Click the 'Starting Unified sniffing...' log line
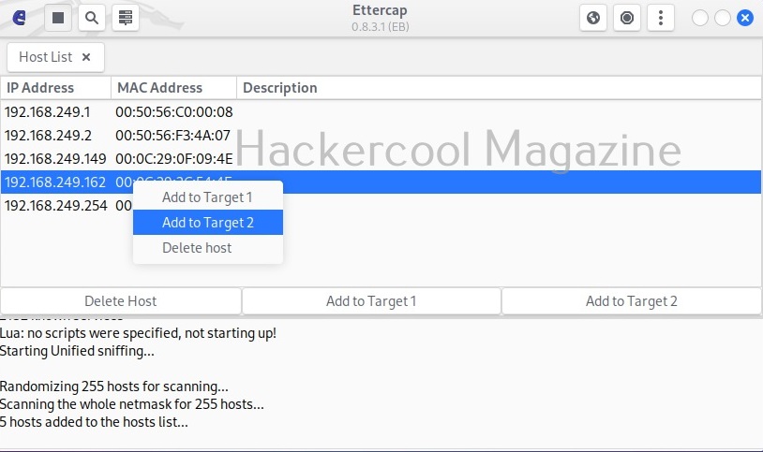This screenshot has height=452, width=763. (77, 351)
